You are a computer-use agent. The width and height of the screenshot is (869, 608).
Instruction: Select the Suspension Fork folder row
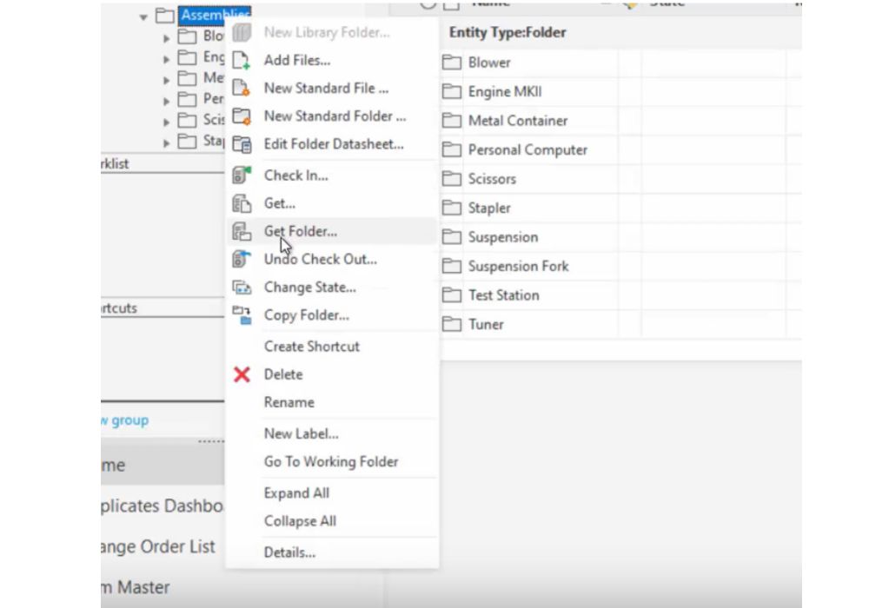521,266
